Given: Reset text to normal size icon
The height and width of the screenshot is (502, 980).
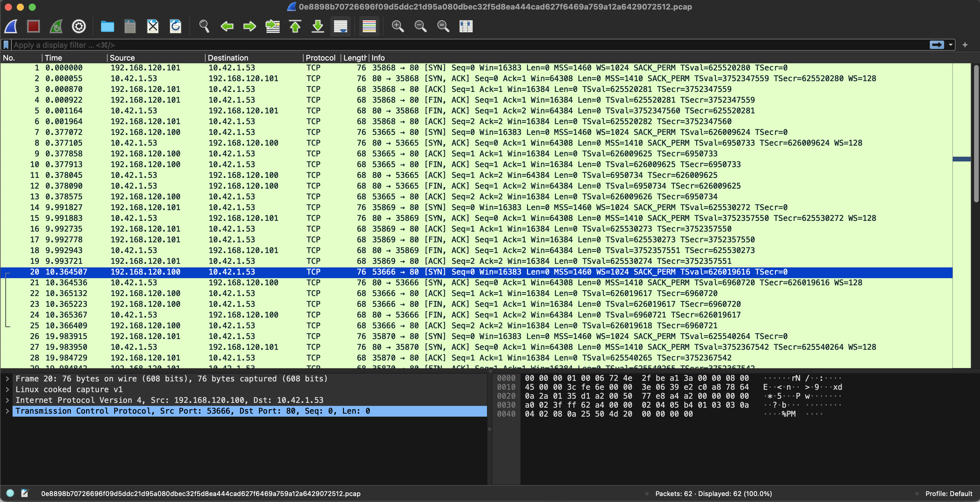Looking at the screenshot, I should [x=443, y=26].
